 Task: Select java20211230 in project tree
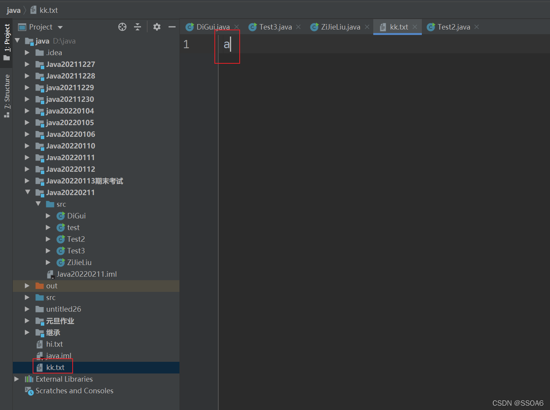[70, 99]
